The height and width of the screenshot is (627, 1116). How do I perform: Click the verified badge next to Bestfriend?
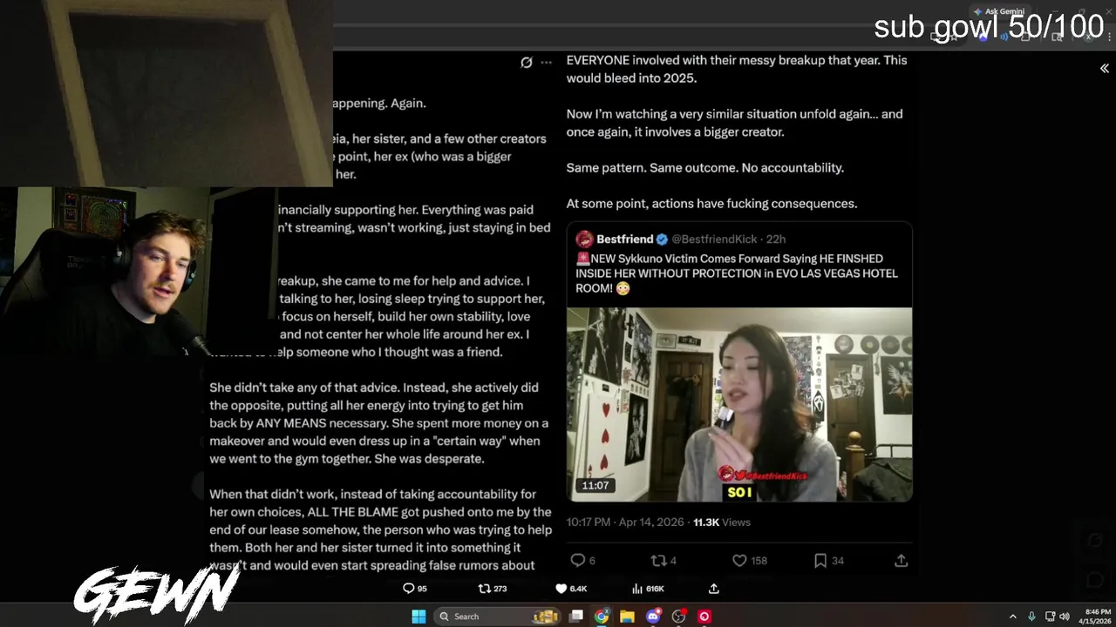[662, 239]
